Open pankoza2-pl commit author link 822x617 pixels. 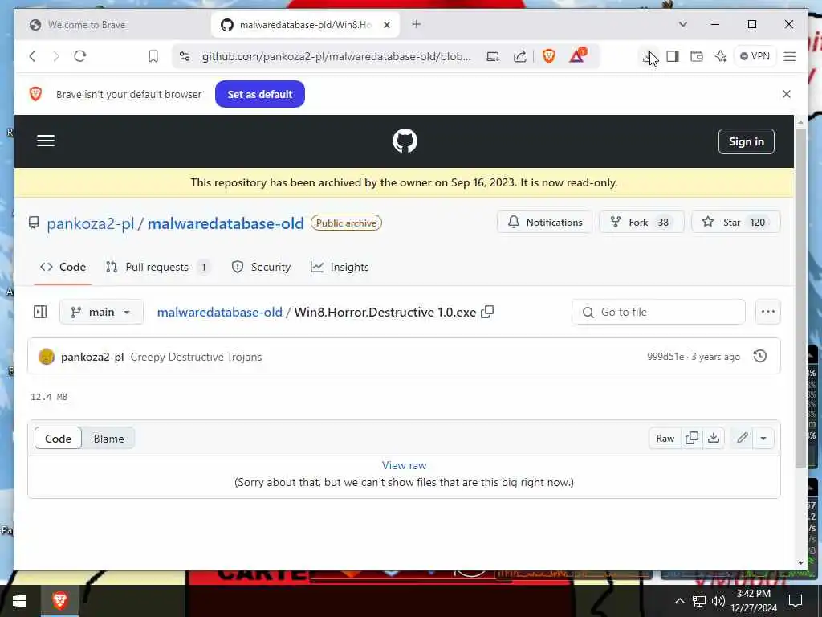click(x=92, y=357)
